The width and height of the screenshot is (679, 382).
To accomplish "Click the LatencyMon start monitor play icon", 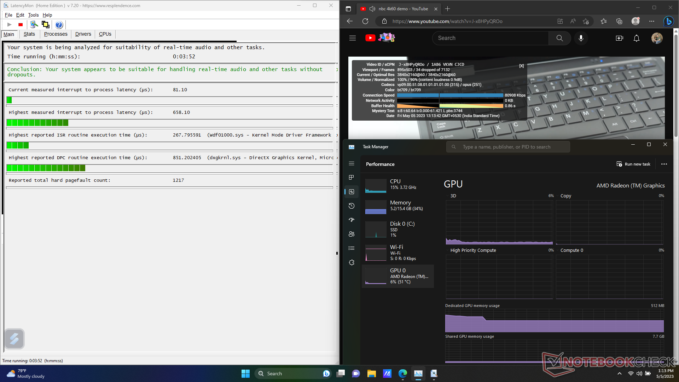I will pyautogui.click(x=10, y=25).
